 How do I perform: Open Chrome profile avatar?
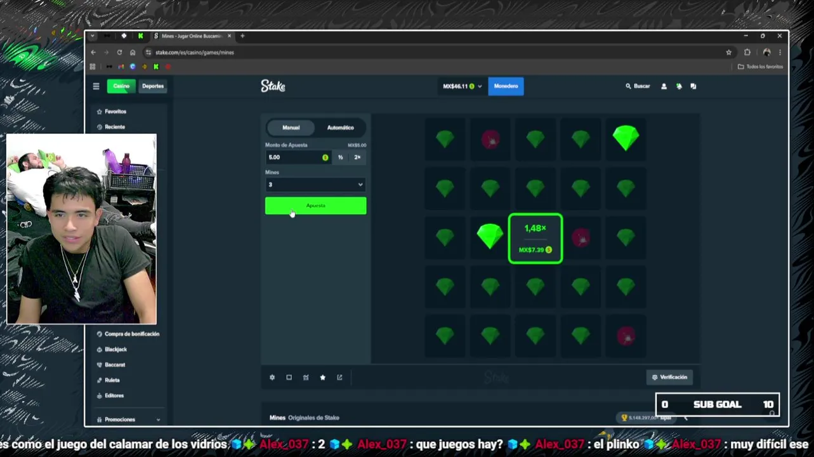click(x=767, y=52)
